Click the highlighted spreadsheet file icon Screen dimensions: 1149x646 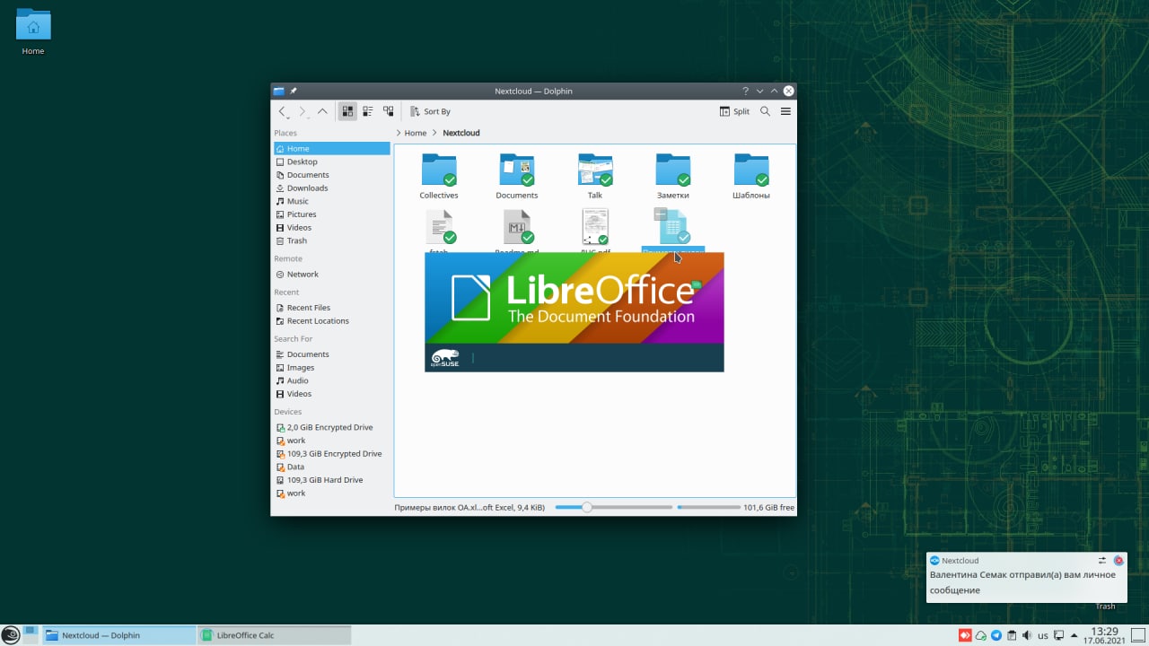click(x=673, y=227)
